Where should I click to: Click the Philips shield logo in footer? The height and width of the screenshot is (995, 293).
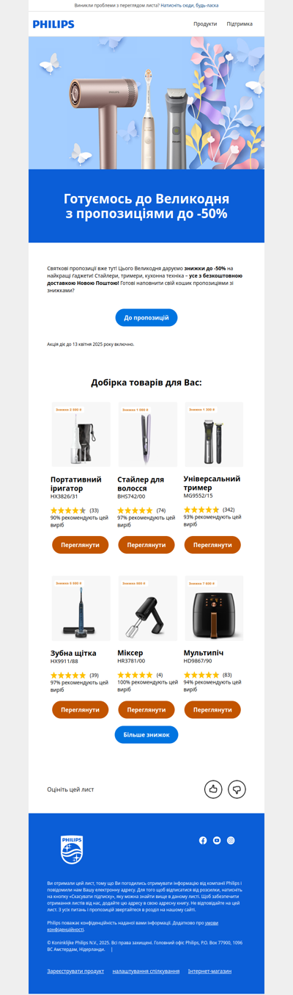click(72, 850)
